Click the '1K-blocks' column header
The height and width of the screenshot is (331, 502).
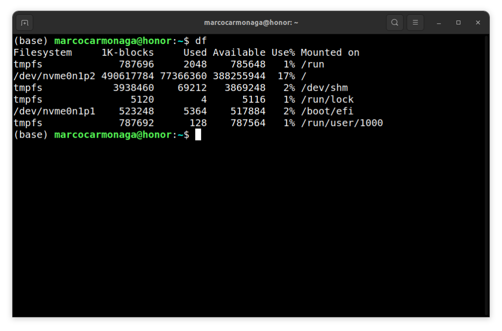(127, 52)
